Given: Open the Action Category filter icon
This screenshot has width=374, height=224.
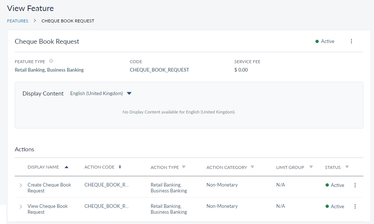Looking at the screenshot, I should pos(252,167).
